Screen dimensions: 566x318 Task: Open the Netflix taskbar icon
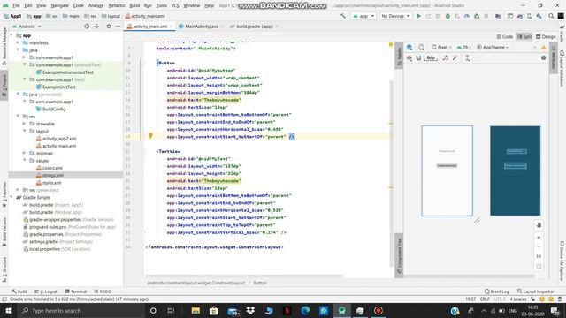[x=287, y=310]
